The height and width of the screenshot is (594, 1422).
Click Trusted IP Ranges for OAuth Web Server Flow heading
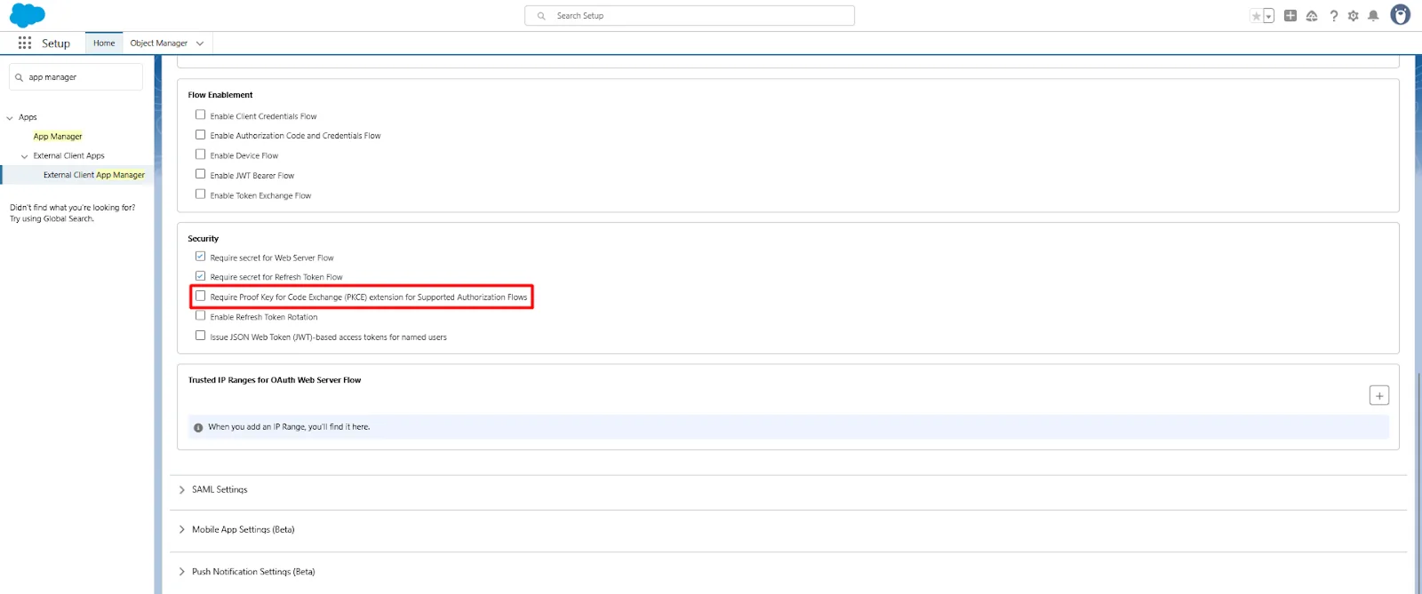[275, 380]
